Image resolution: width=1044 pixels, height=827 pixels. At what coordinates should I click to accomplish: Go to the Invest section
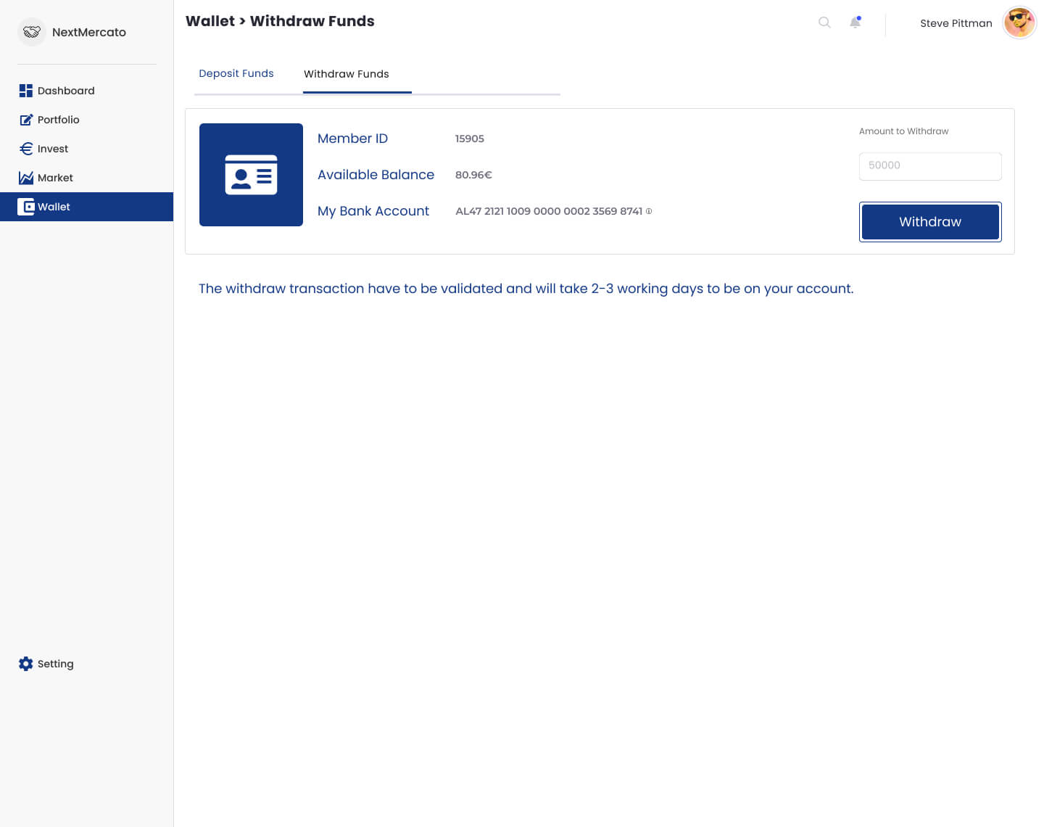53,149
